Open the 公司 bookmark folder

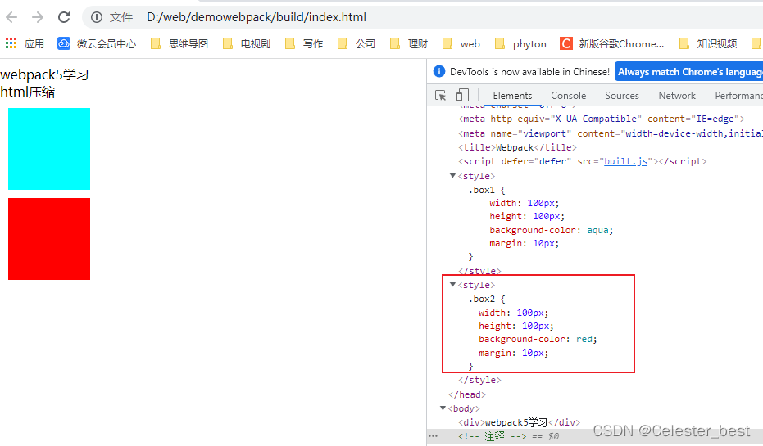357,43
